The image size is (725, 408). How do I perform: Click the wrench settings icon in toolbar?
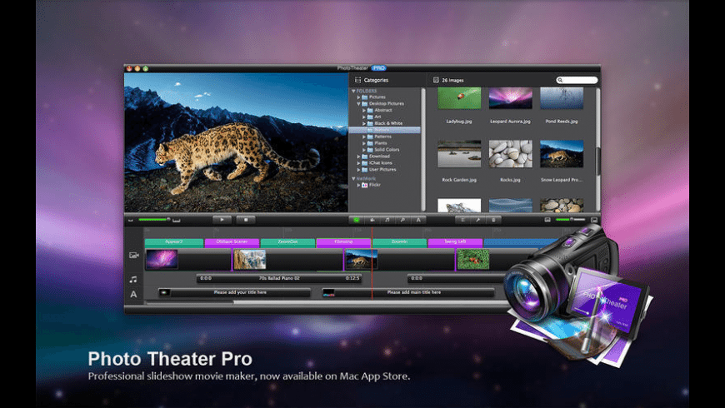[477, 220]
